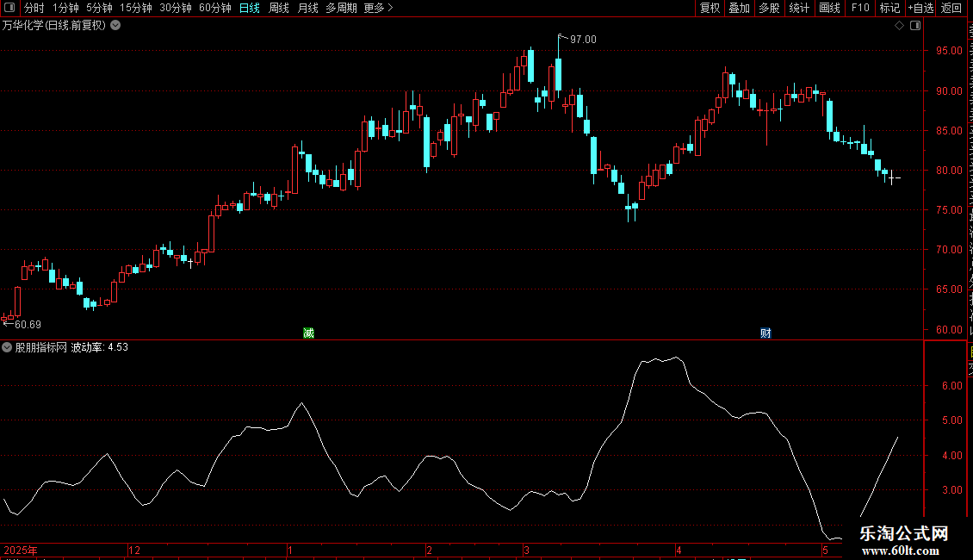Screen dimensions: 973x560
Task: Select the 30分钟 period
Action: [176, 8]
